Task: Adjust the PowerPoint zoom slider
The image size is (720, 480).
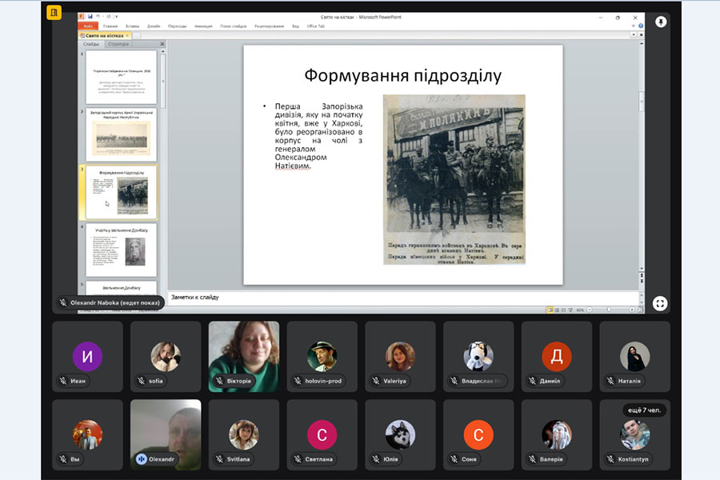Action: (x=610, y=309)
